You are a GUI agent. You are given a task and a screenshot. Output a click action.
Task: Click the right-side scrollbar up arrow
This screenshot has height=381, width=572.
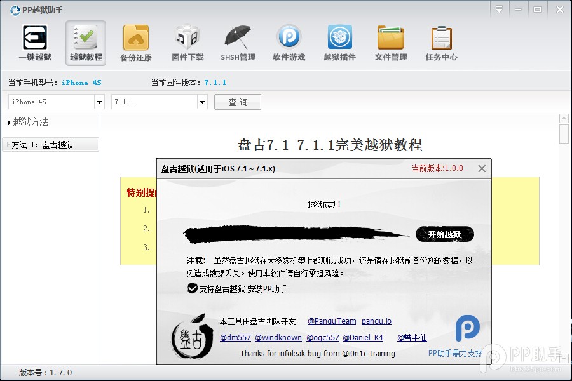coord(563,117)
